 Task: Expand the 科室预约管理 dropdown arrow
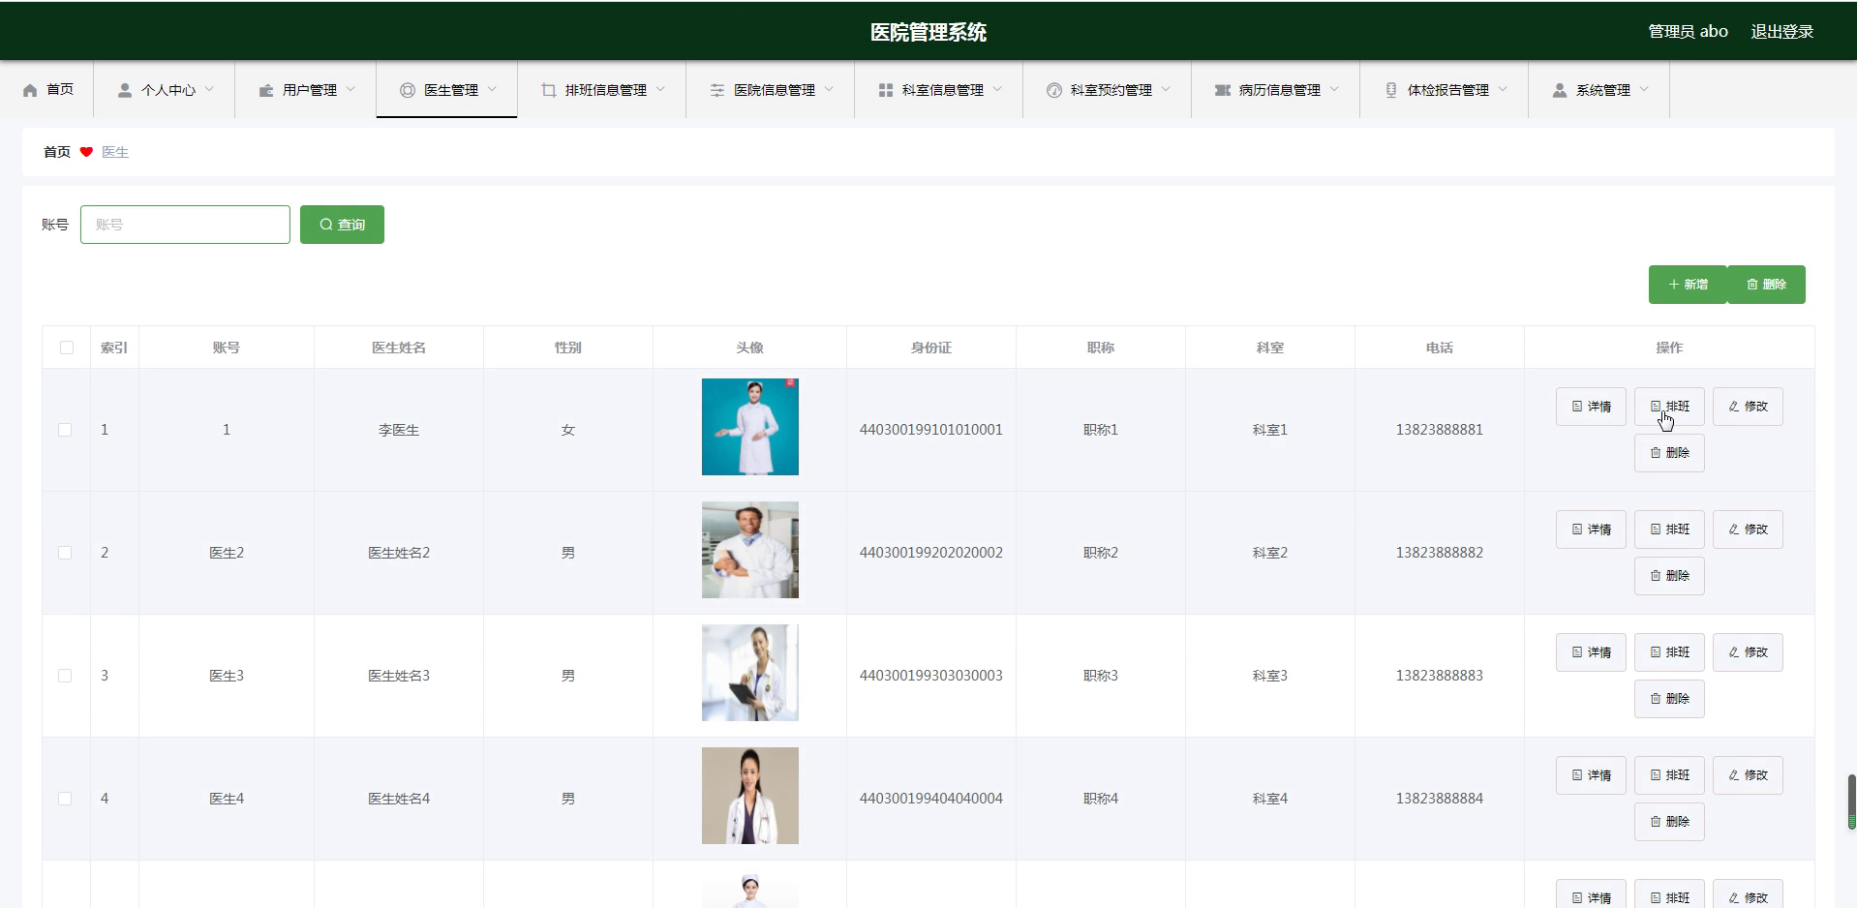(x=1166, y=89)
